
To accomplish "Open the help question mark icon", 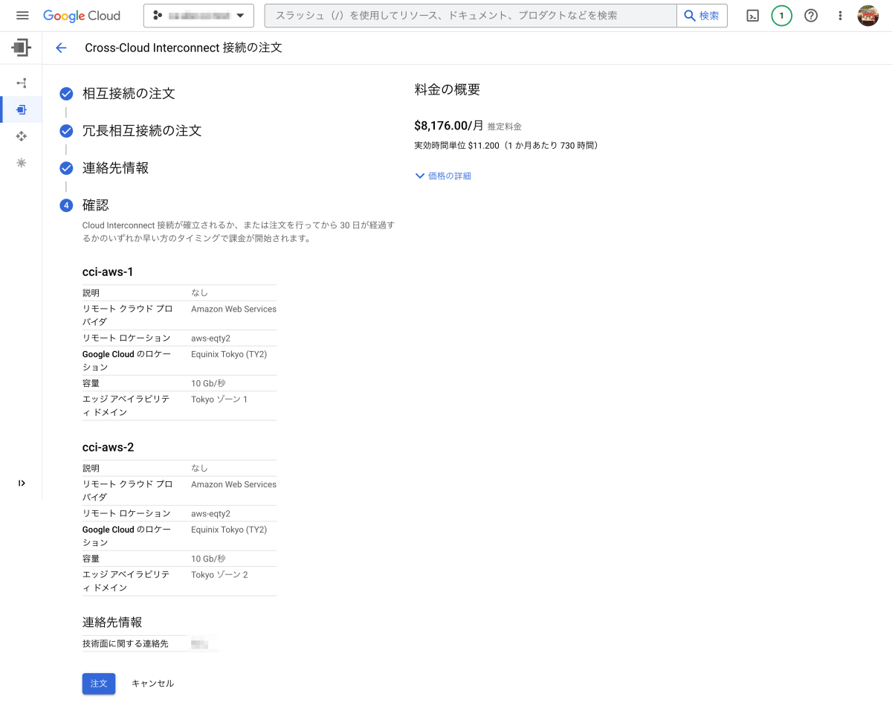I will point(811,16).
